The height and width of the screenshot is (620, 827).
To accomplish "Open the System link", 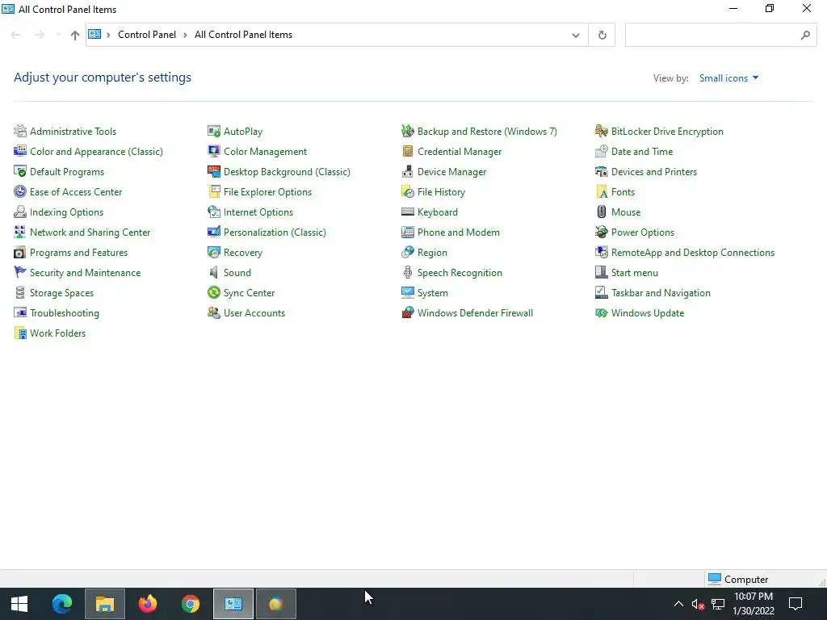I will [x=433, y=292].
